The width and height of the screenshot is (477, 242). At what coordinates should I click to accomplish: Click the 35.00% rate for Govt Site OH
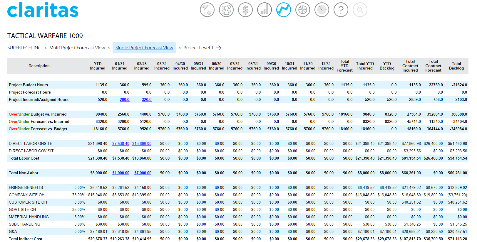79,209
